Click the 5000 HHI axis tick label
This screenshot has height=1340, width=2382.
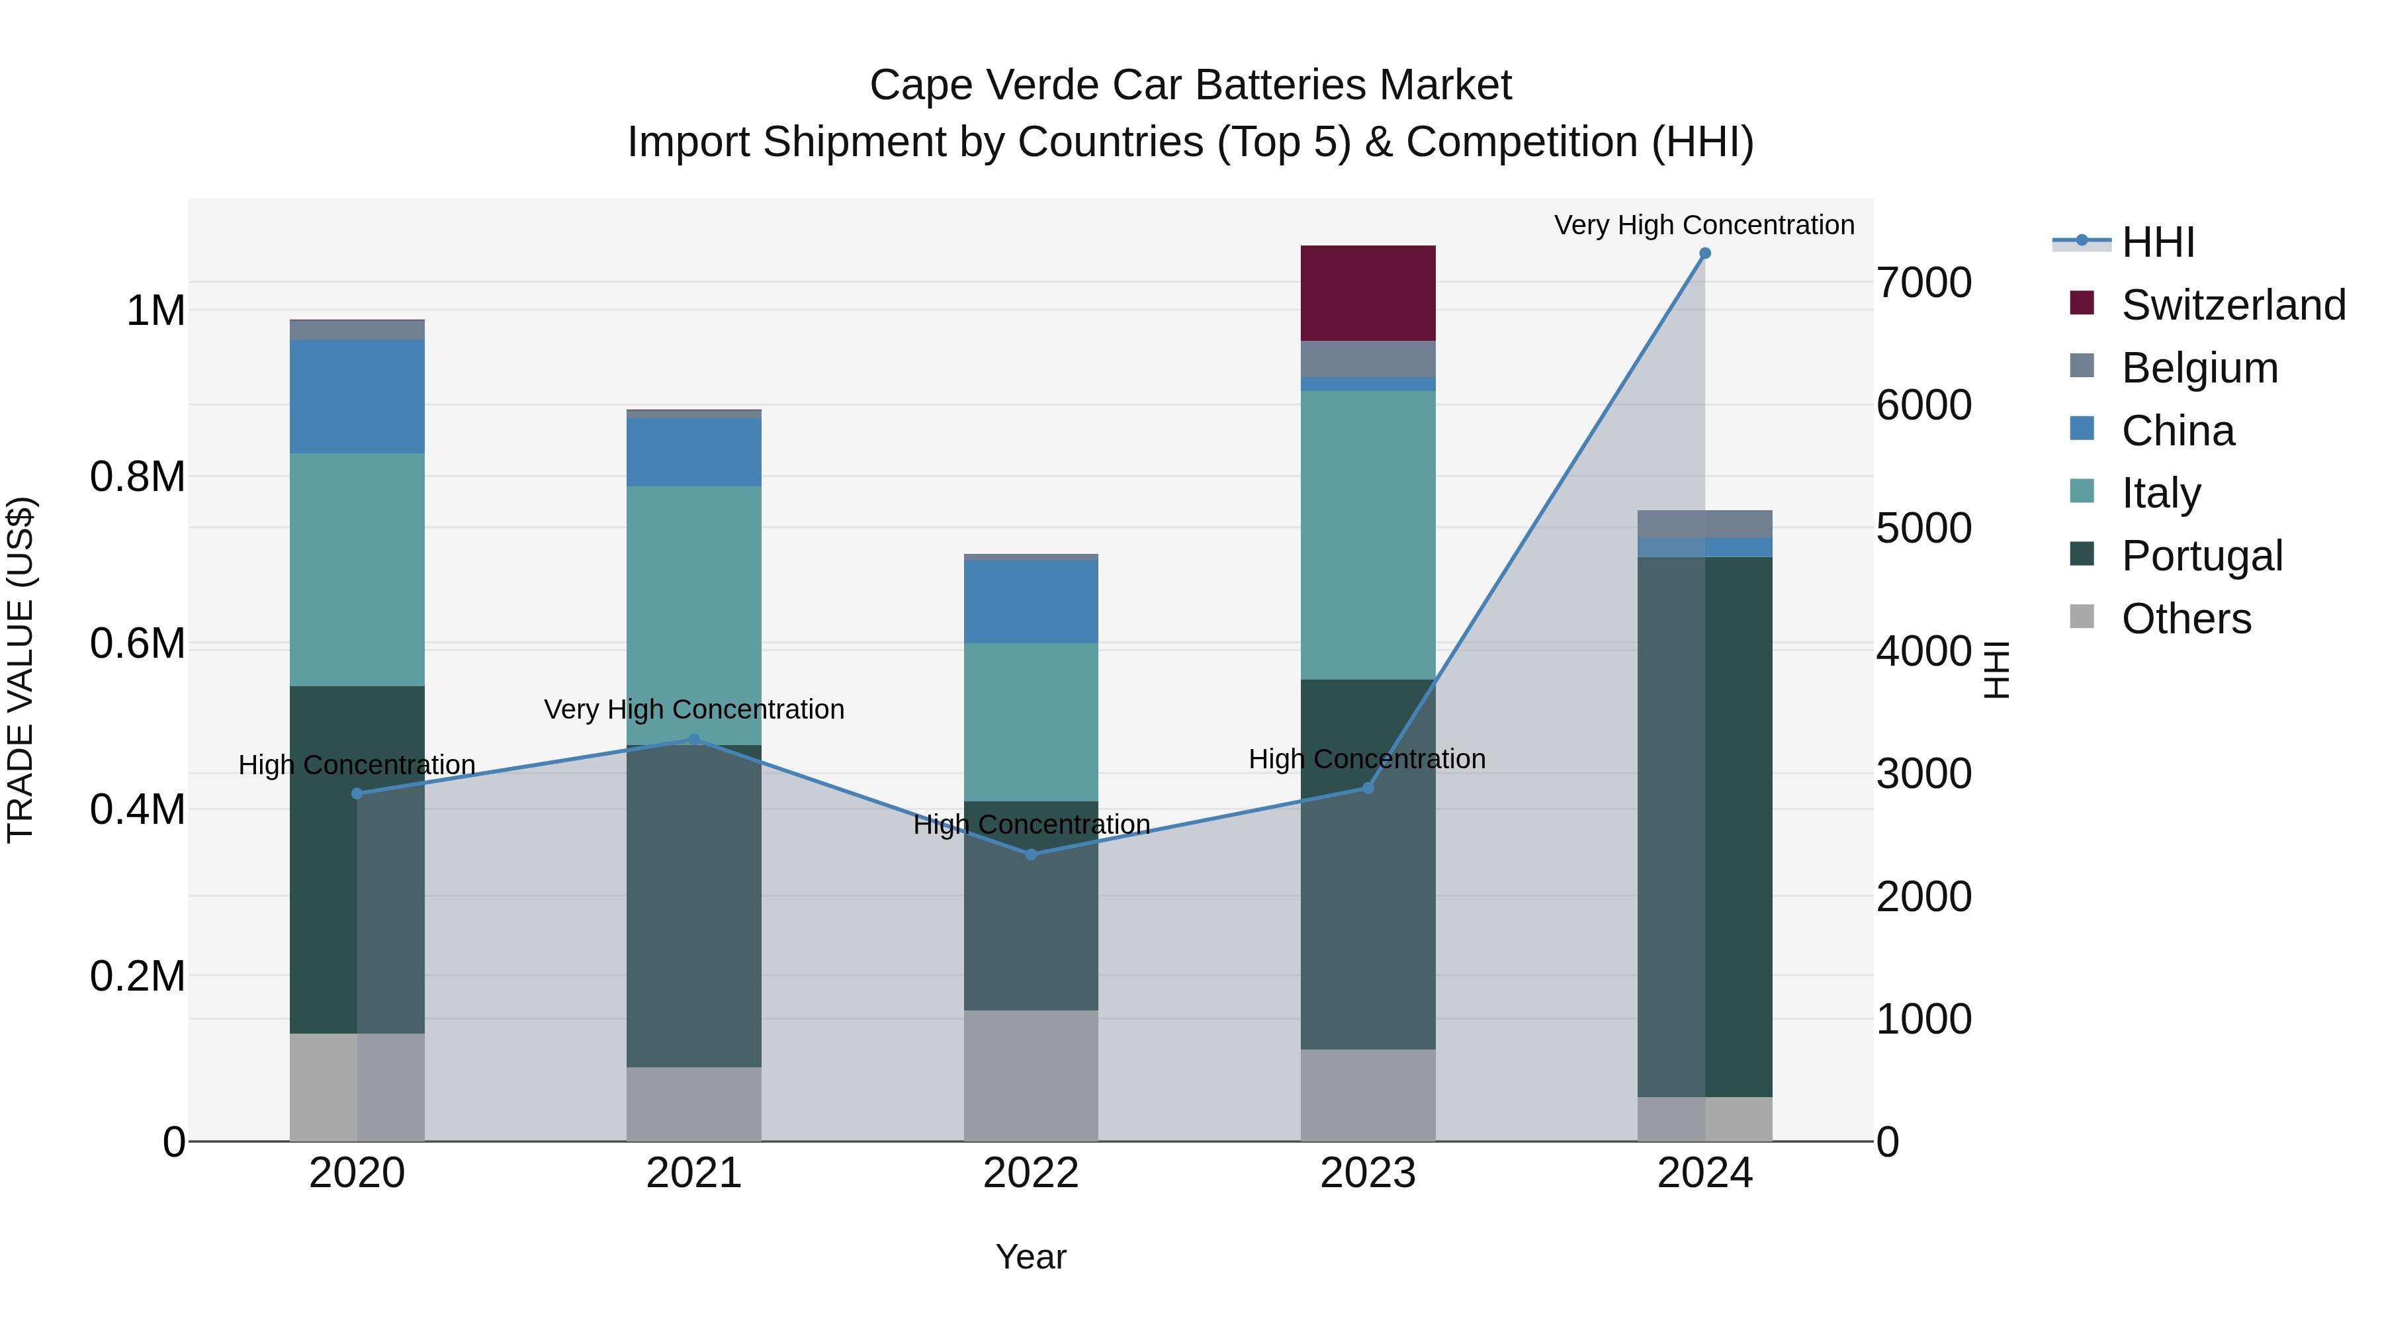point(1924,529)
